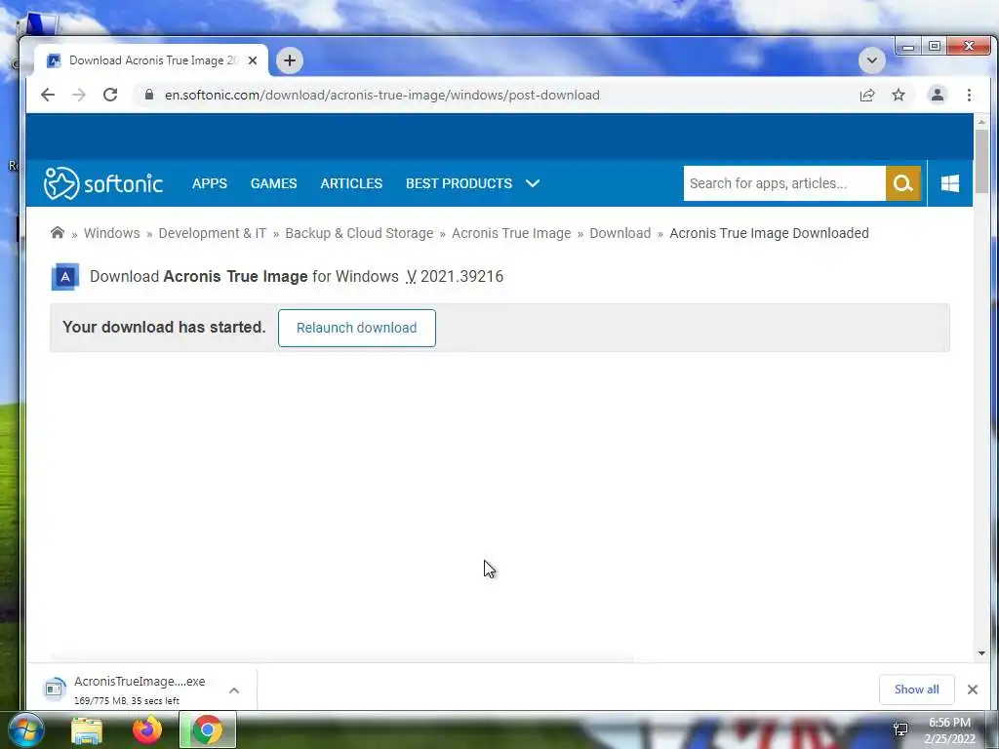Screen dimensions: 999x749
Task: Open the GAMES menu
Action: click(x=273, y=183)
